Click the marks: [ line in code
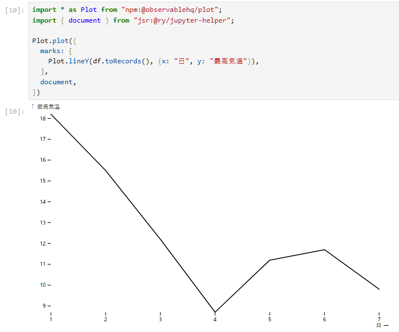This screenshot has height=332, width=399. tap(56, 51)
